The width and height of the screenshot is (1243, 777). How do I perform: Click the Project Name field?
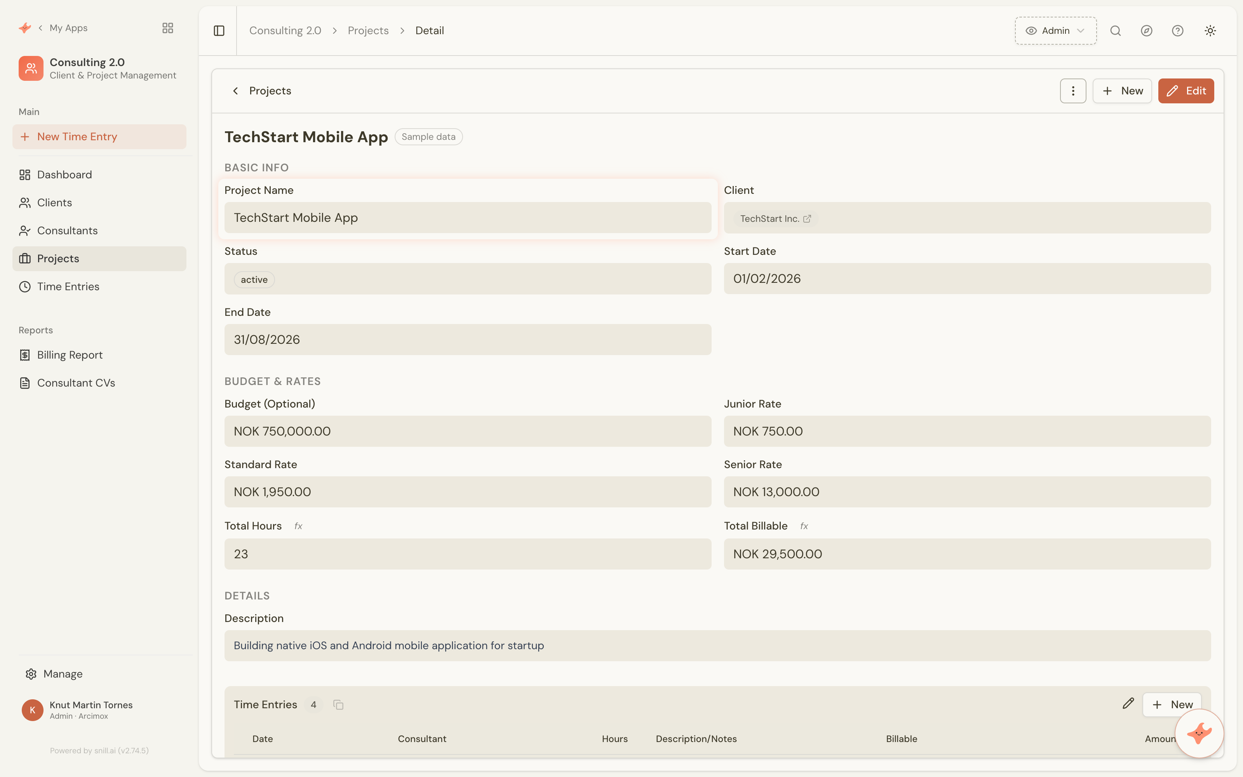[467, 218]
